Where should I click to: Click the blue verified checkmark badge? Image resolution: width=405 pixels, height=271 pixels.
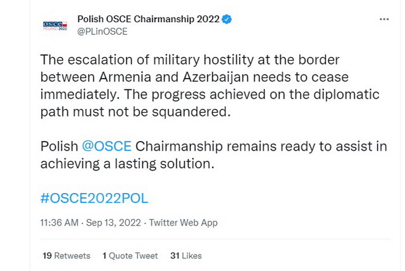[227, 19]
